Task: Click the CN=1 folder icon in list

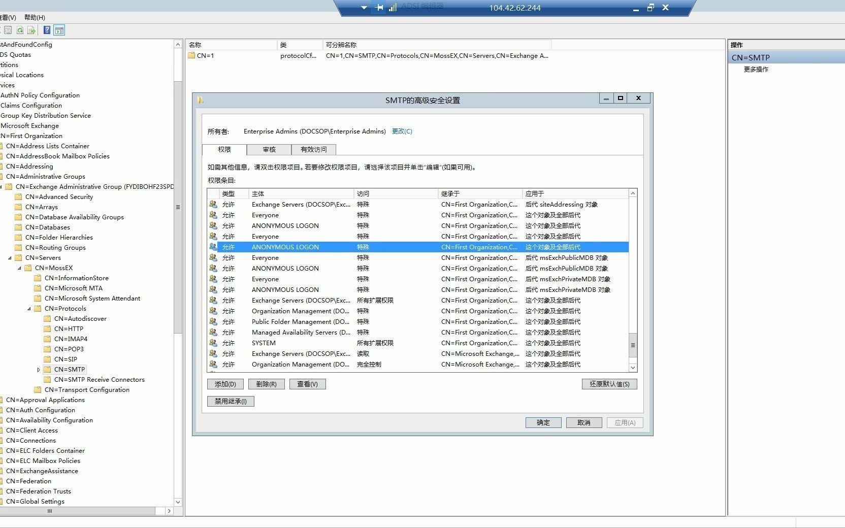Action: pos(191,55)
